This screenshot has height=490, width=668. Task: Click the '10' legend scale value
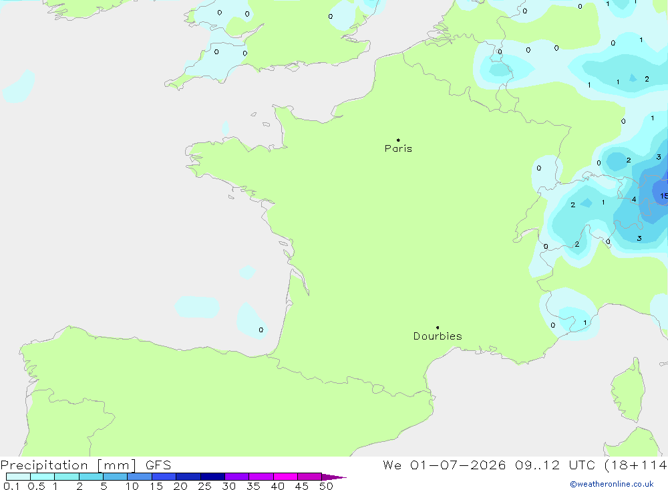pos(132,486)
